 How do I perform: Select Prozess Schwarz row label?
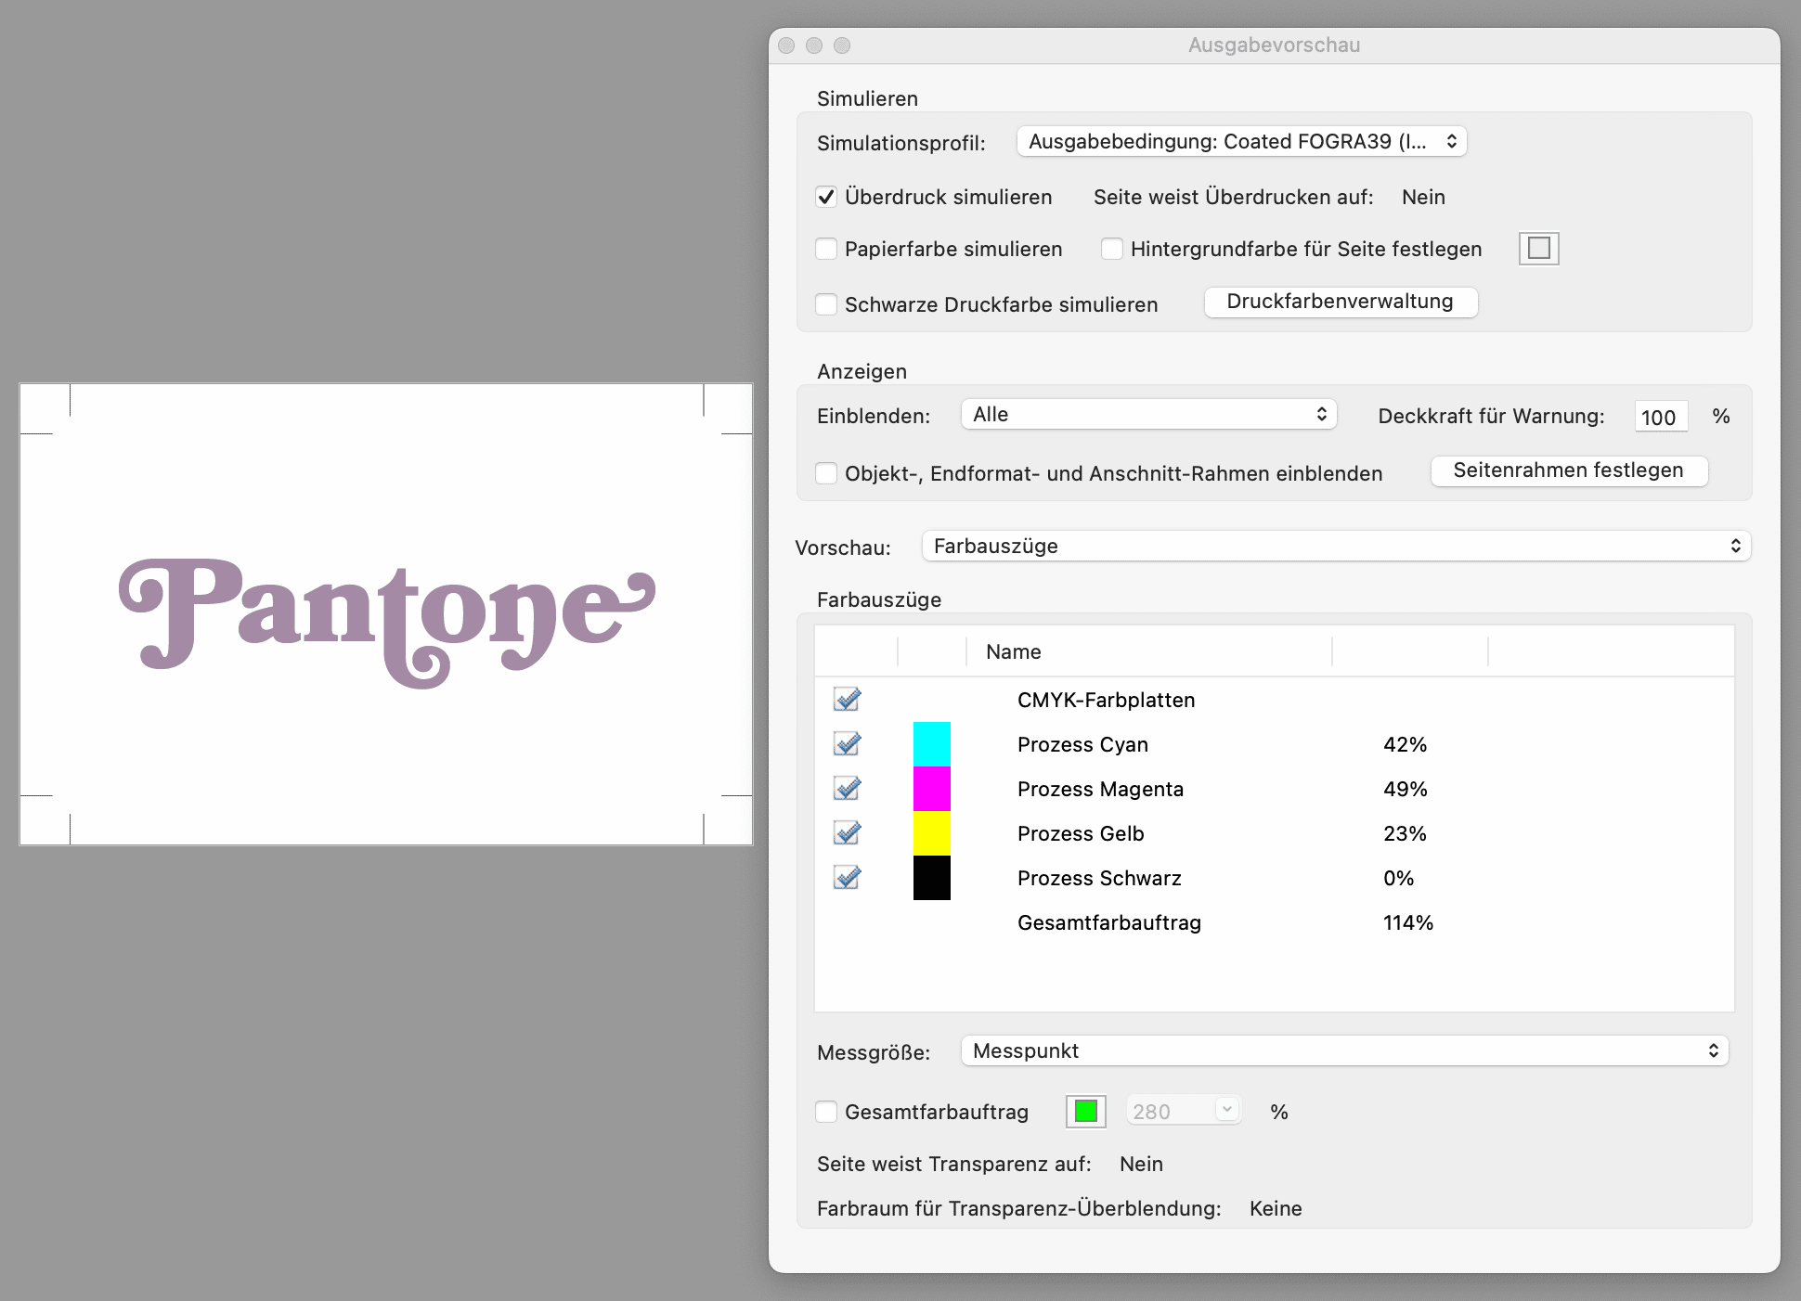(x=1099, y=878)
